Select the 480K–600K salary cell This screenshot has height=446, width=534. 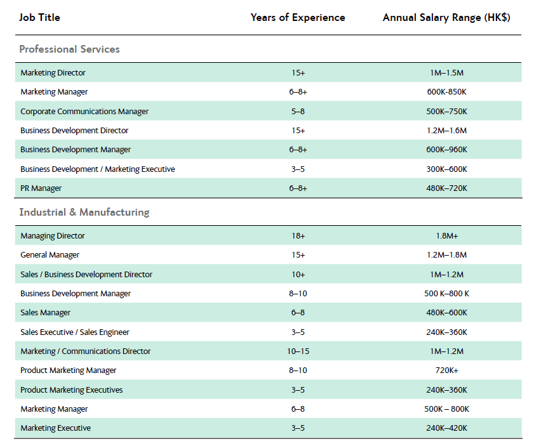click(x=446, y=313)
